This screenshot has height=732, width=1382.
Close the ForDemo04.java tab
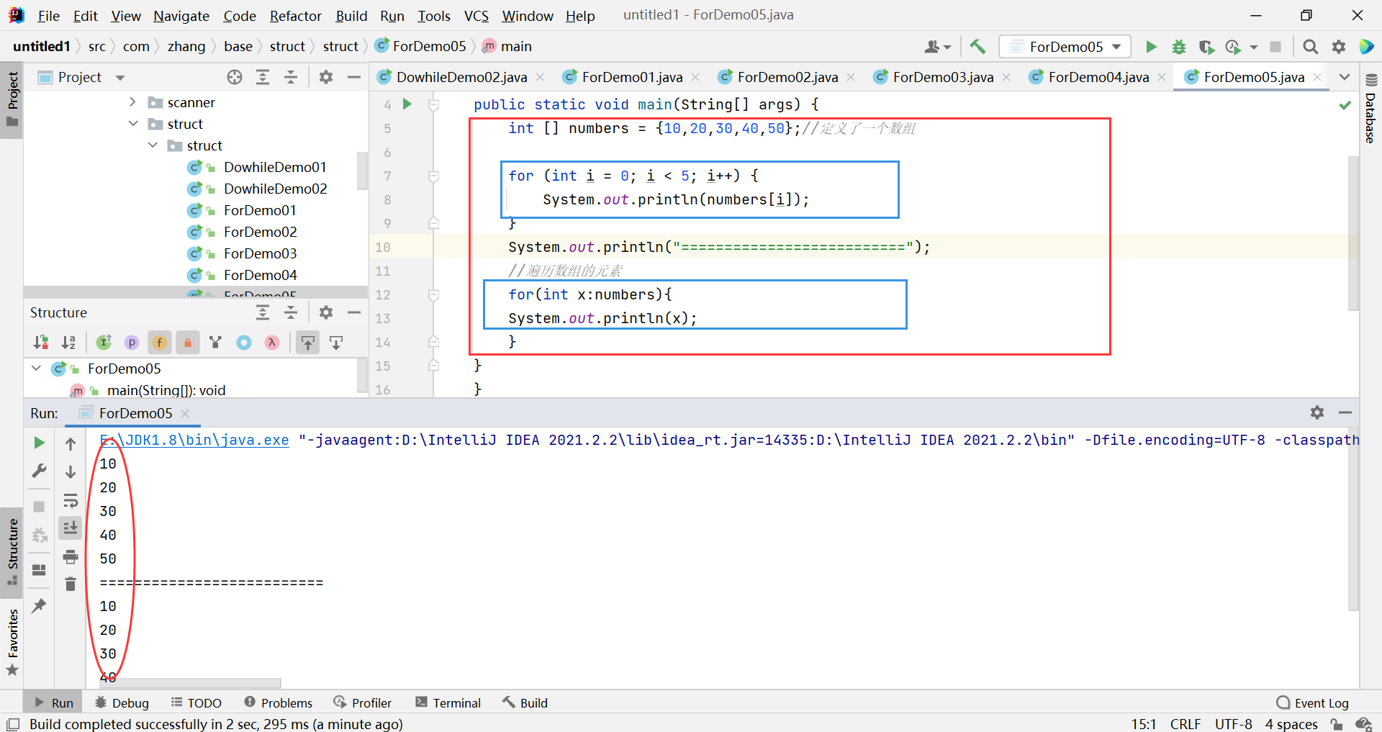(1162, 77)
